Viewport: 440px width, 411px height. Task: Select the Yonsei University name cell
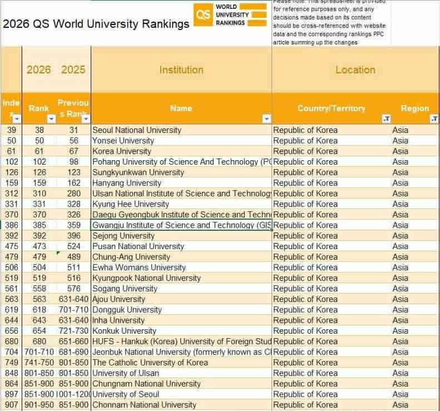[x=123, y=141]
